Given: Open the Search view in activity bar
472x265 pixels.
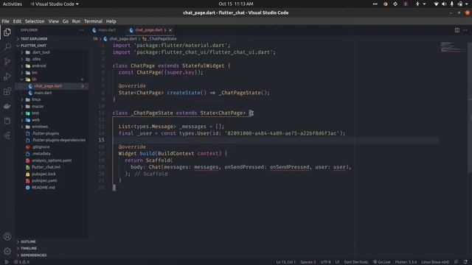Looking at the screenshot, I should pyautogui.click(x=7, y=47).
